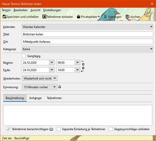Open the Bearbeiten menu
This screenshot has width=156, height=141.
20,10
